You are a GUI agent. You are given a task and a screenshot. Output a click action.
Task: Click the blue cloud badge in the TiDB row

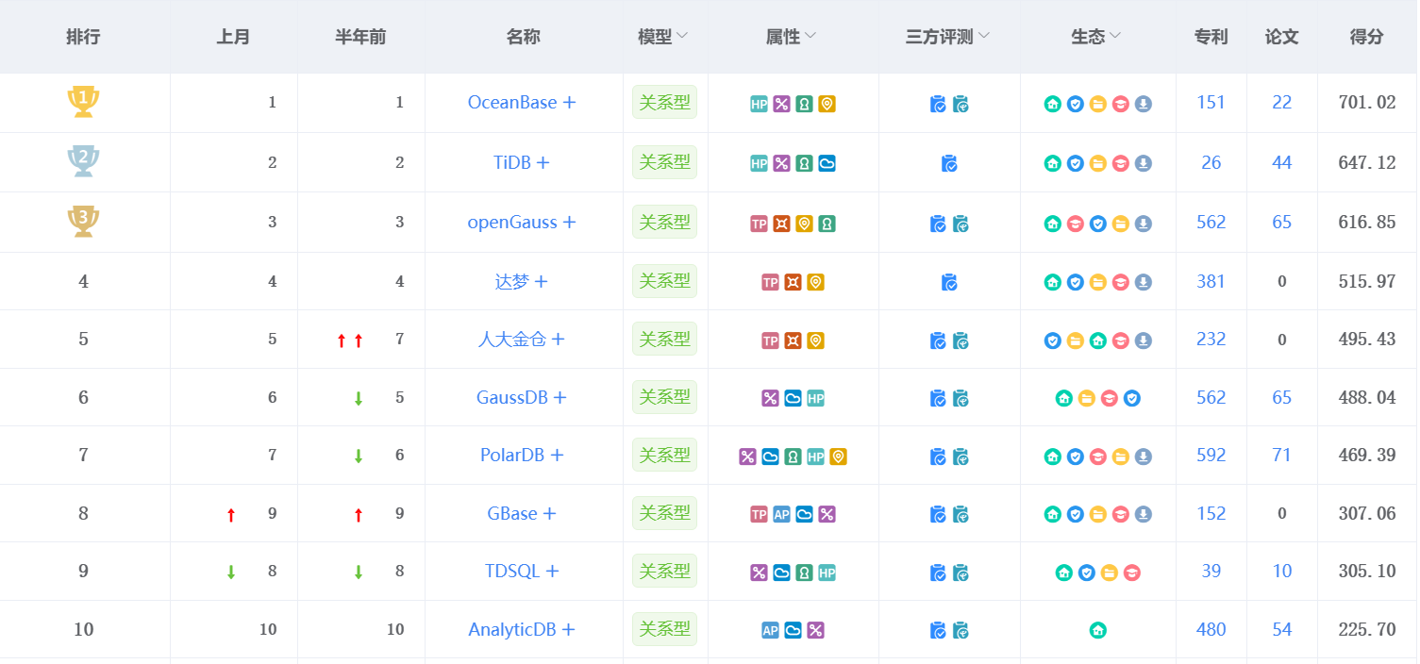pyautogui.click(x=827, y=163)
